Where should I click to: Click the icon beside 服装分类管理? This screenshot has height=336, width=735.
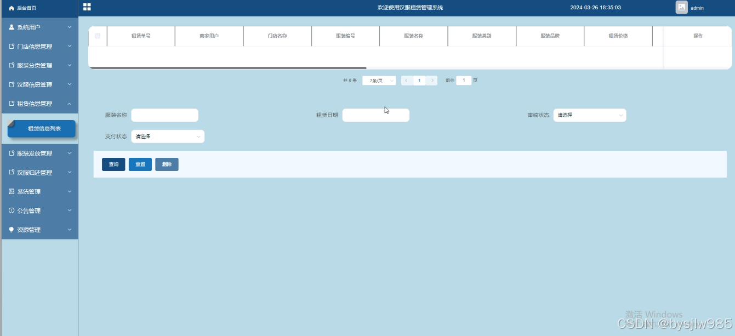click(12, 65)
